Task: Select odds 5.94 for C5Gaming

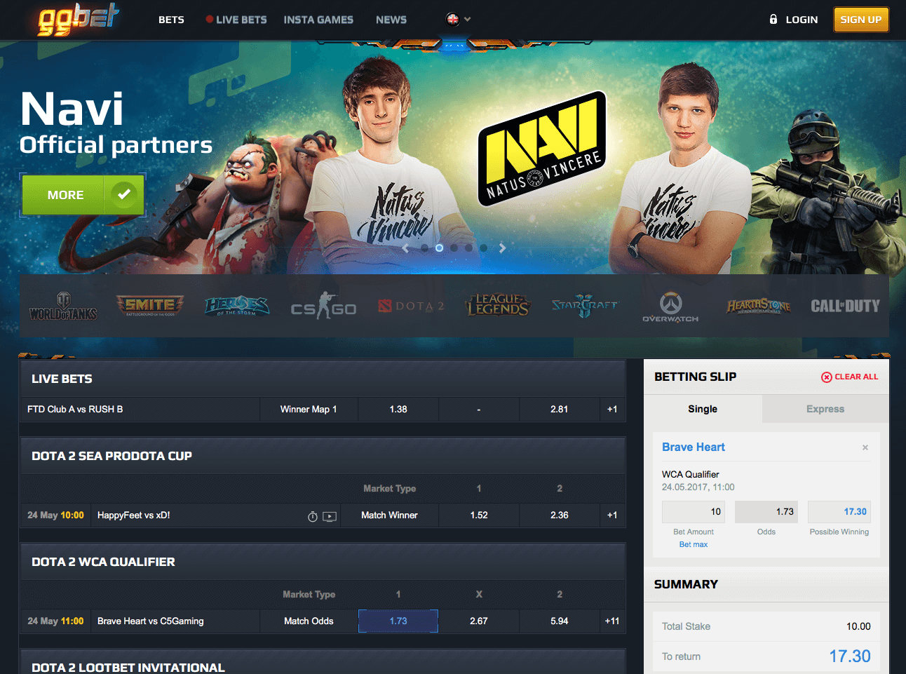Action: [560, 621]
